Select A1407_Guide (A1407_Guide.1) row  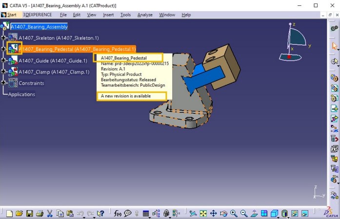click(53, 61)
